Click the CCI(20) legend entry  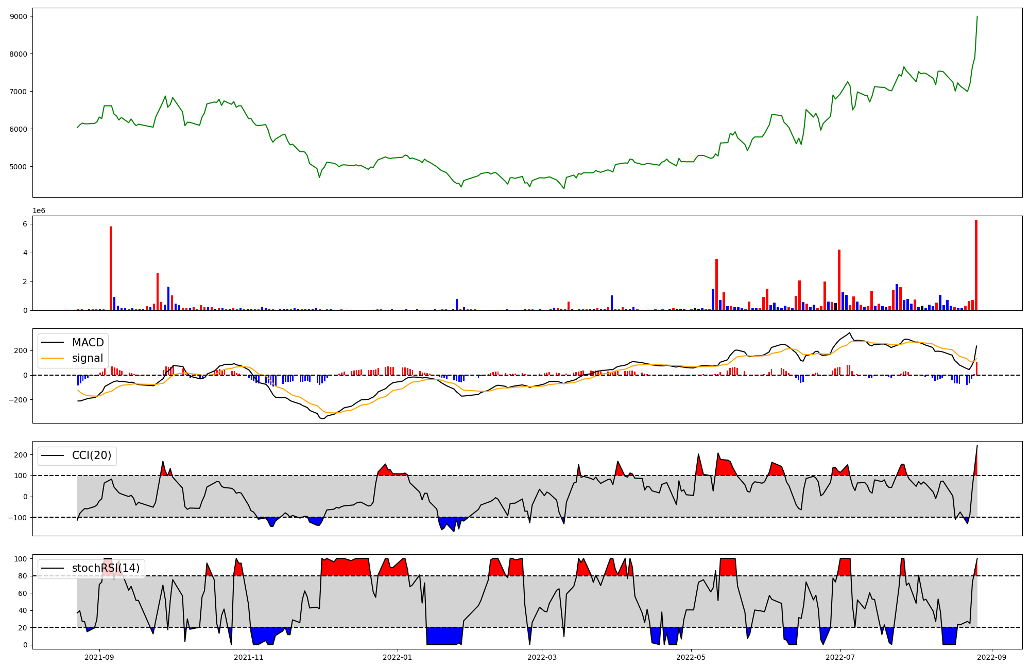point(91,455)
